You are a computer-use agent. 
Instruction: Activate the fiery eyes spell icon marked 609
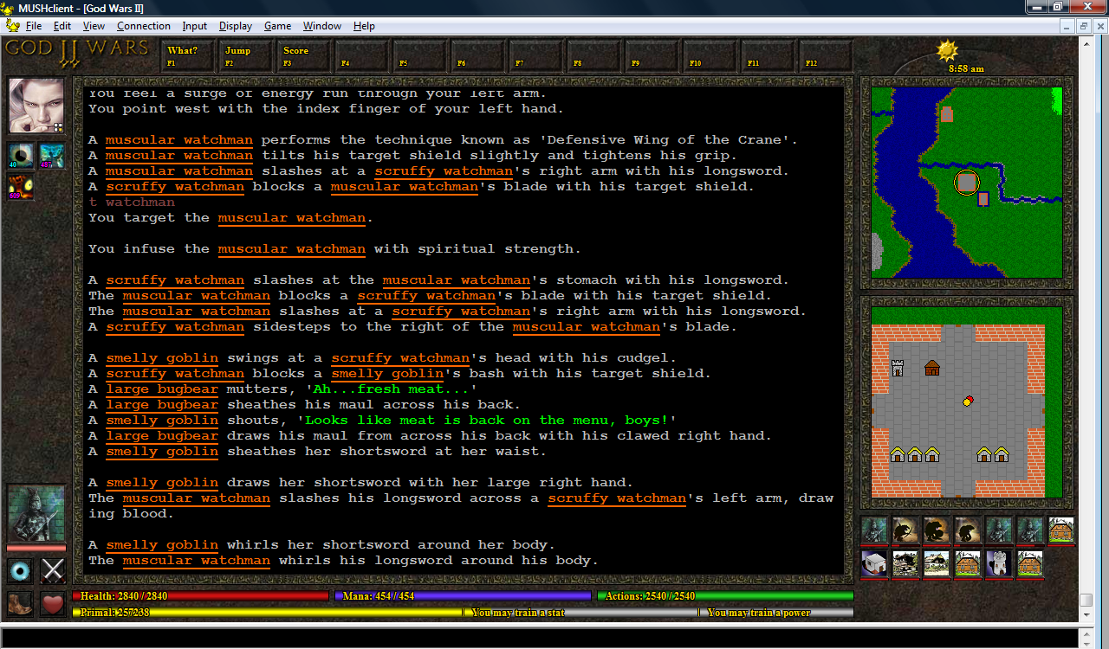tap(21, 187)
